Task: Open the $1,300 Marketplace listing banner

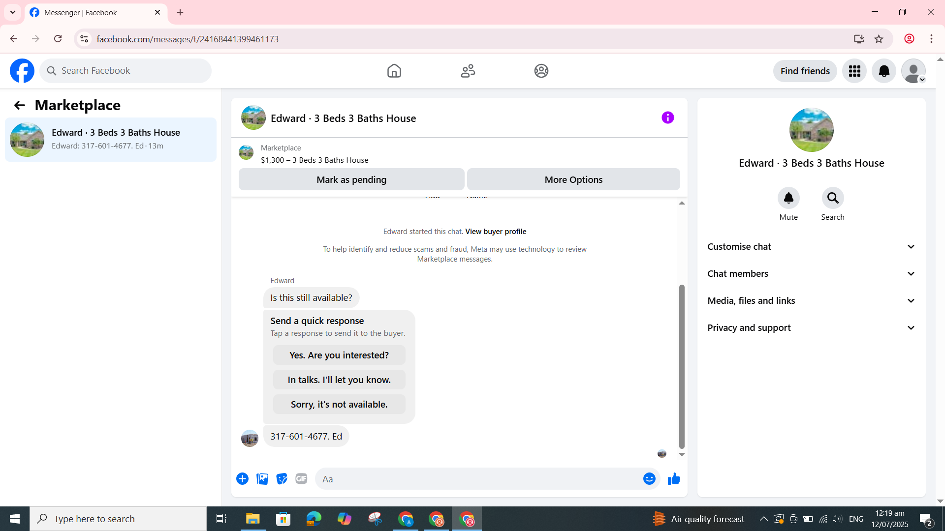Action: pos(459,154)
